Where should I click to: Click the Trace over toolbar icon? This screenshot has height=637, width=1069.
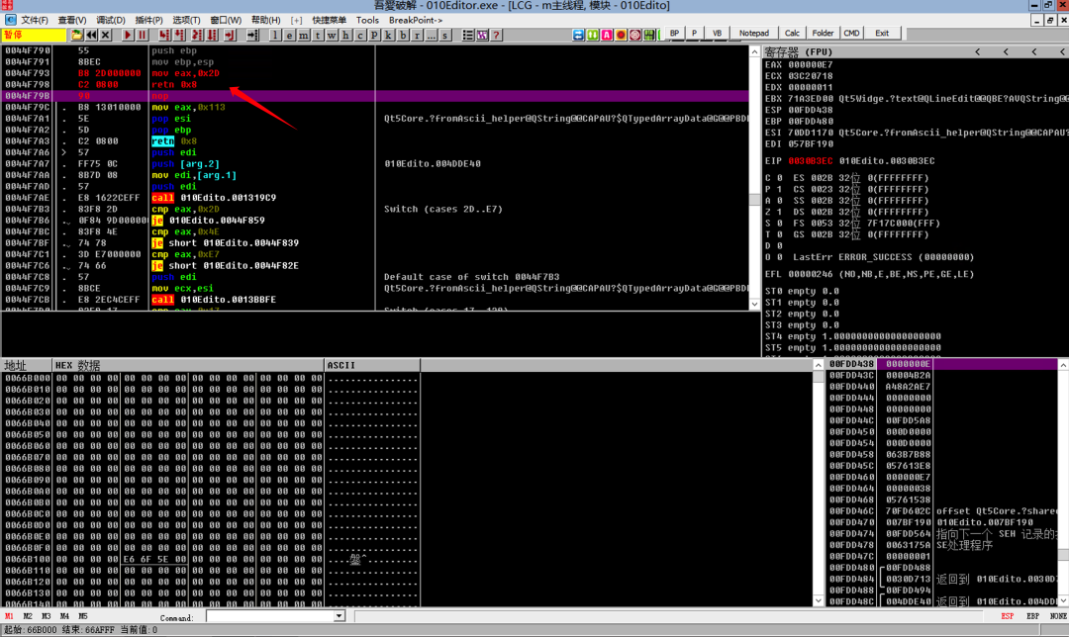(x=212, y=35)
